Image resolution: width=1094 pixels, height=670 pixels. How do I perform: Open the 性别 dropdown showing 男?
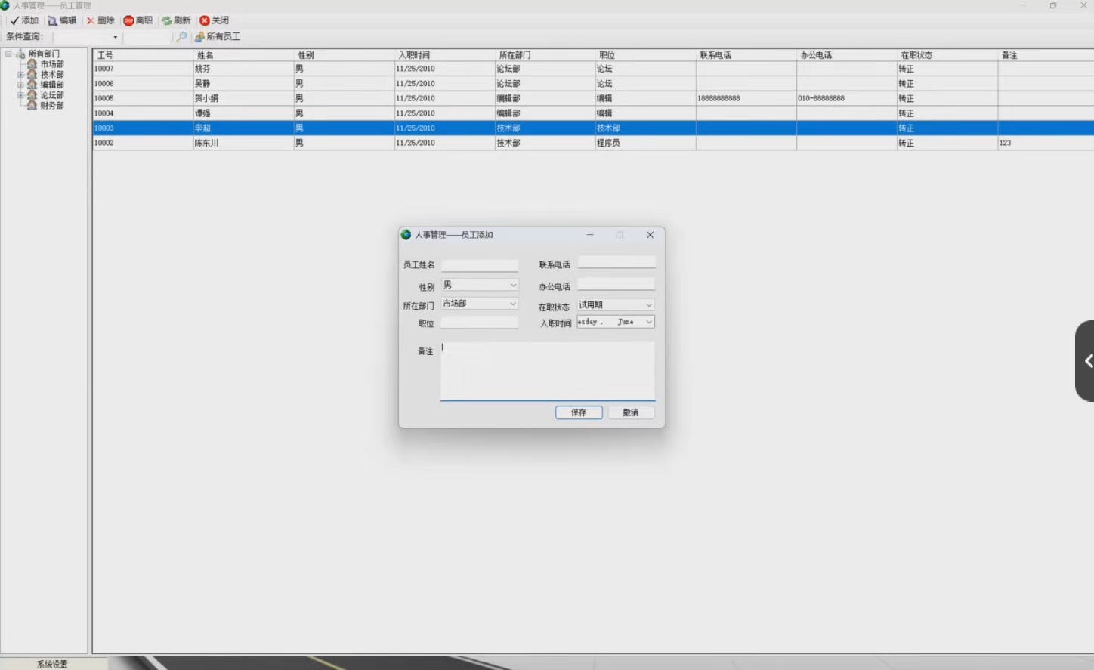coord(513,285)
